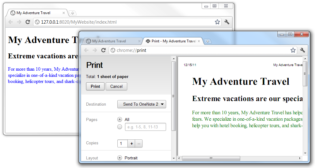Screen dimensions: 315x168
Task: Increase copies with the plus button
Action: point(131,143)
